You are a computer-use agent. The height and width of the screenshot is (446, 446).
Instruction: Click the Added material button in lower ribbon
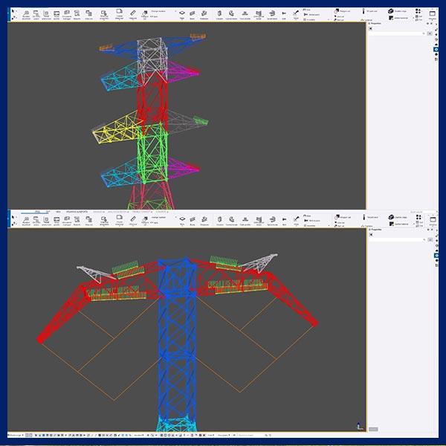click(x=399, y=222)
